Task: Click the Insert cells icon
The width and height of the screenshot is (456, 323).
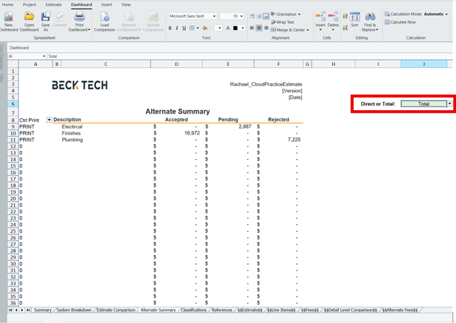Action: (321, 17)
